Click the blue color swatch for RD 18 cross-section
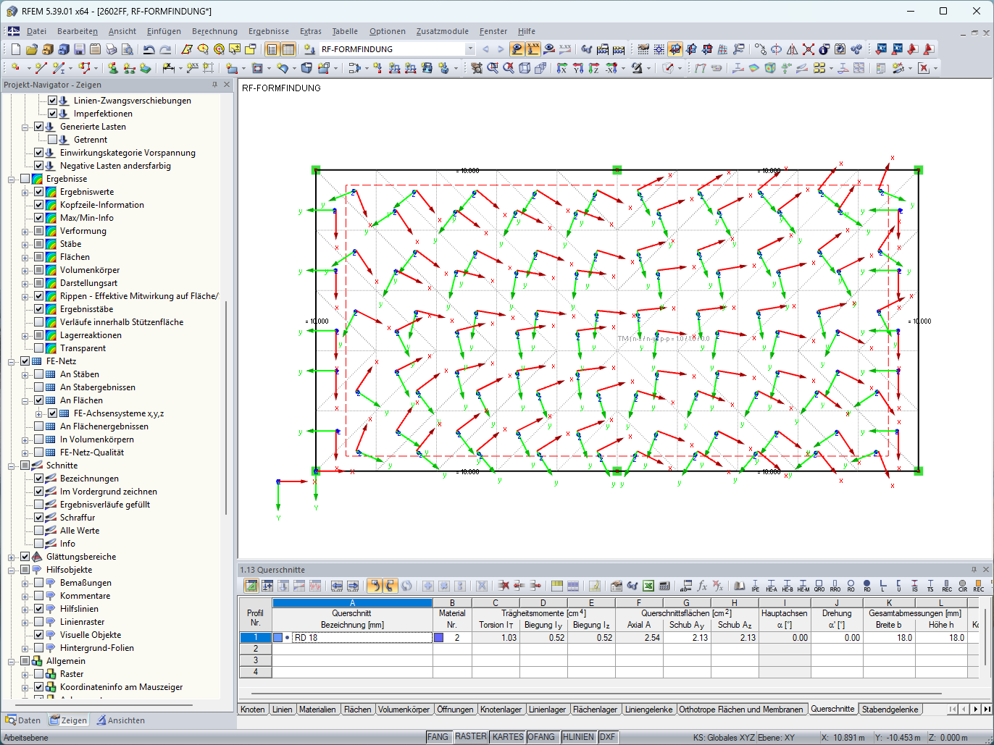Viewport: 994px width, 745px height. click(278, 638)
